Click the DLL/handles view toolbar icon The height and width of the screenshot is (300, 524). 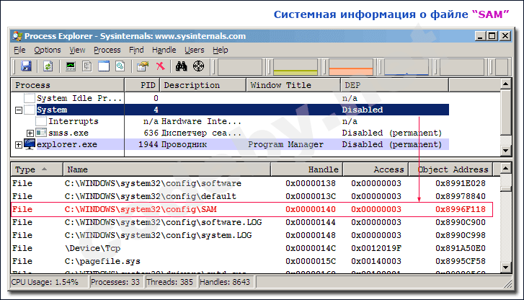(120, 66)
